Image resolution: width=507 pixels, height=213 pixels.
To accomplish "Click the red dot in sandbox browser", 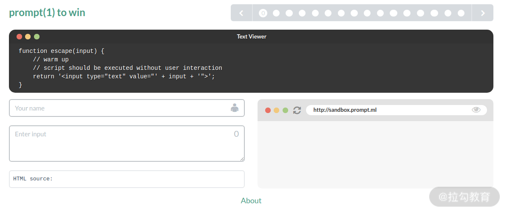I will 268,110.
